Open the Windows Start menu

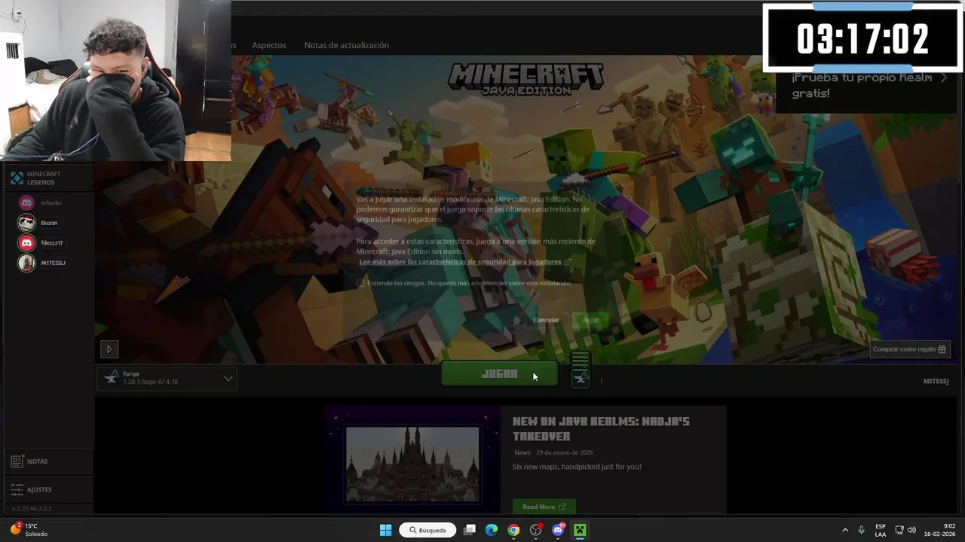[x=385, y=530]
